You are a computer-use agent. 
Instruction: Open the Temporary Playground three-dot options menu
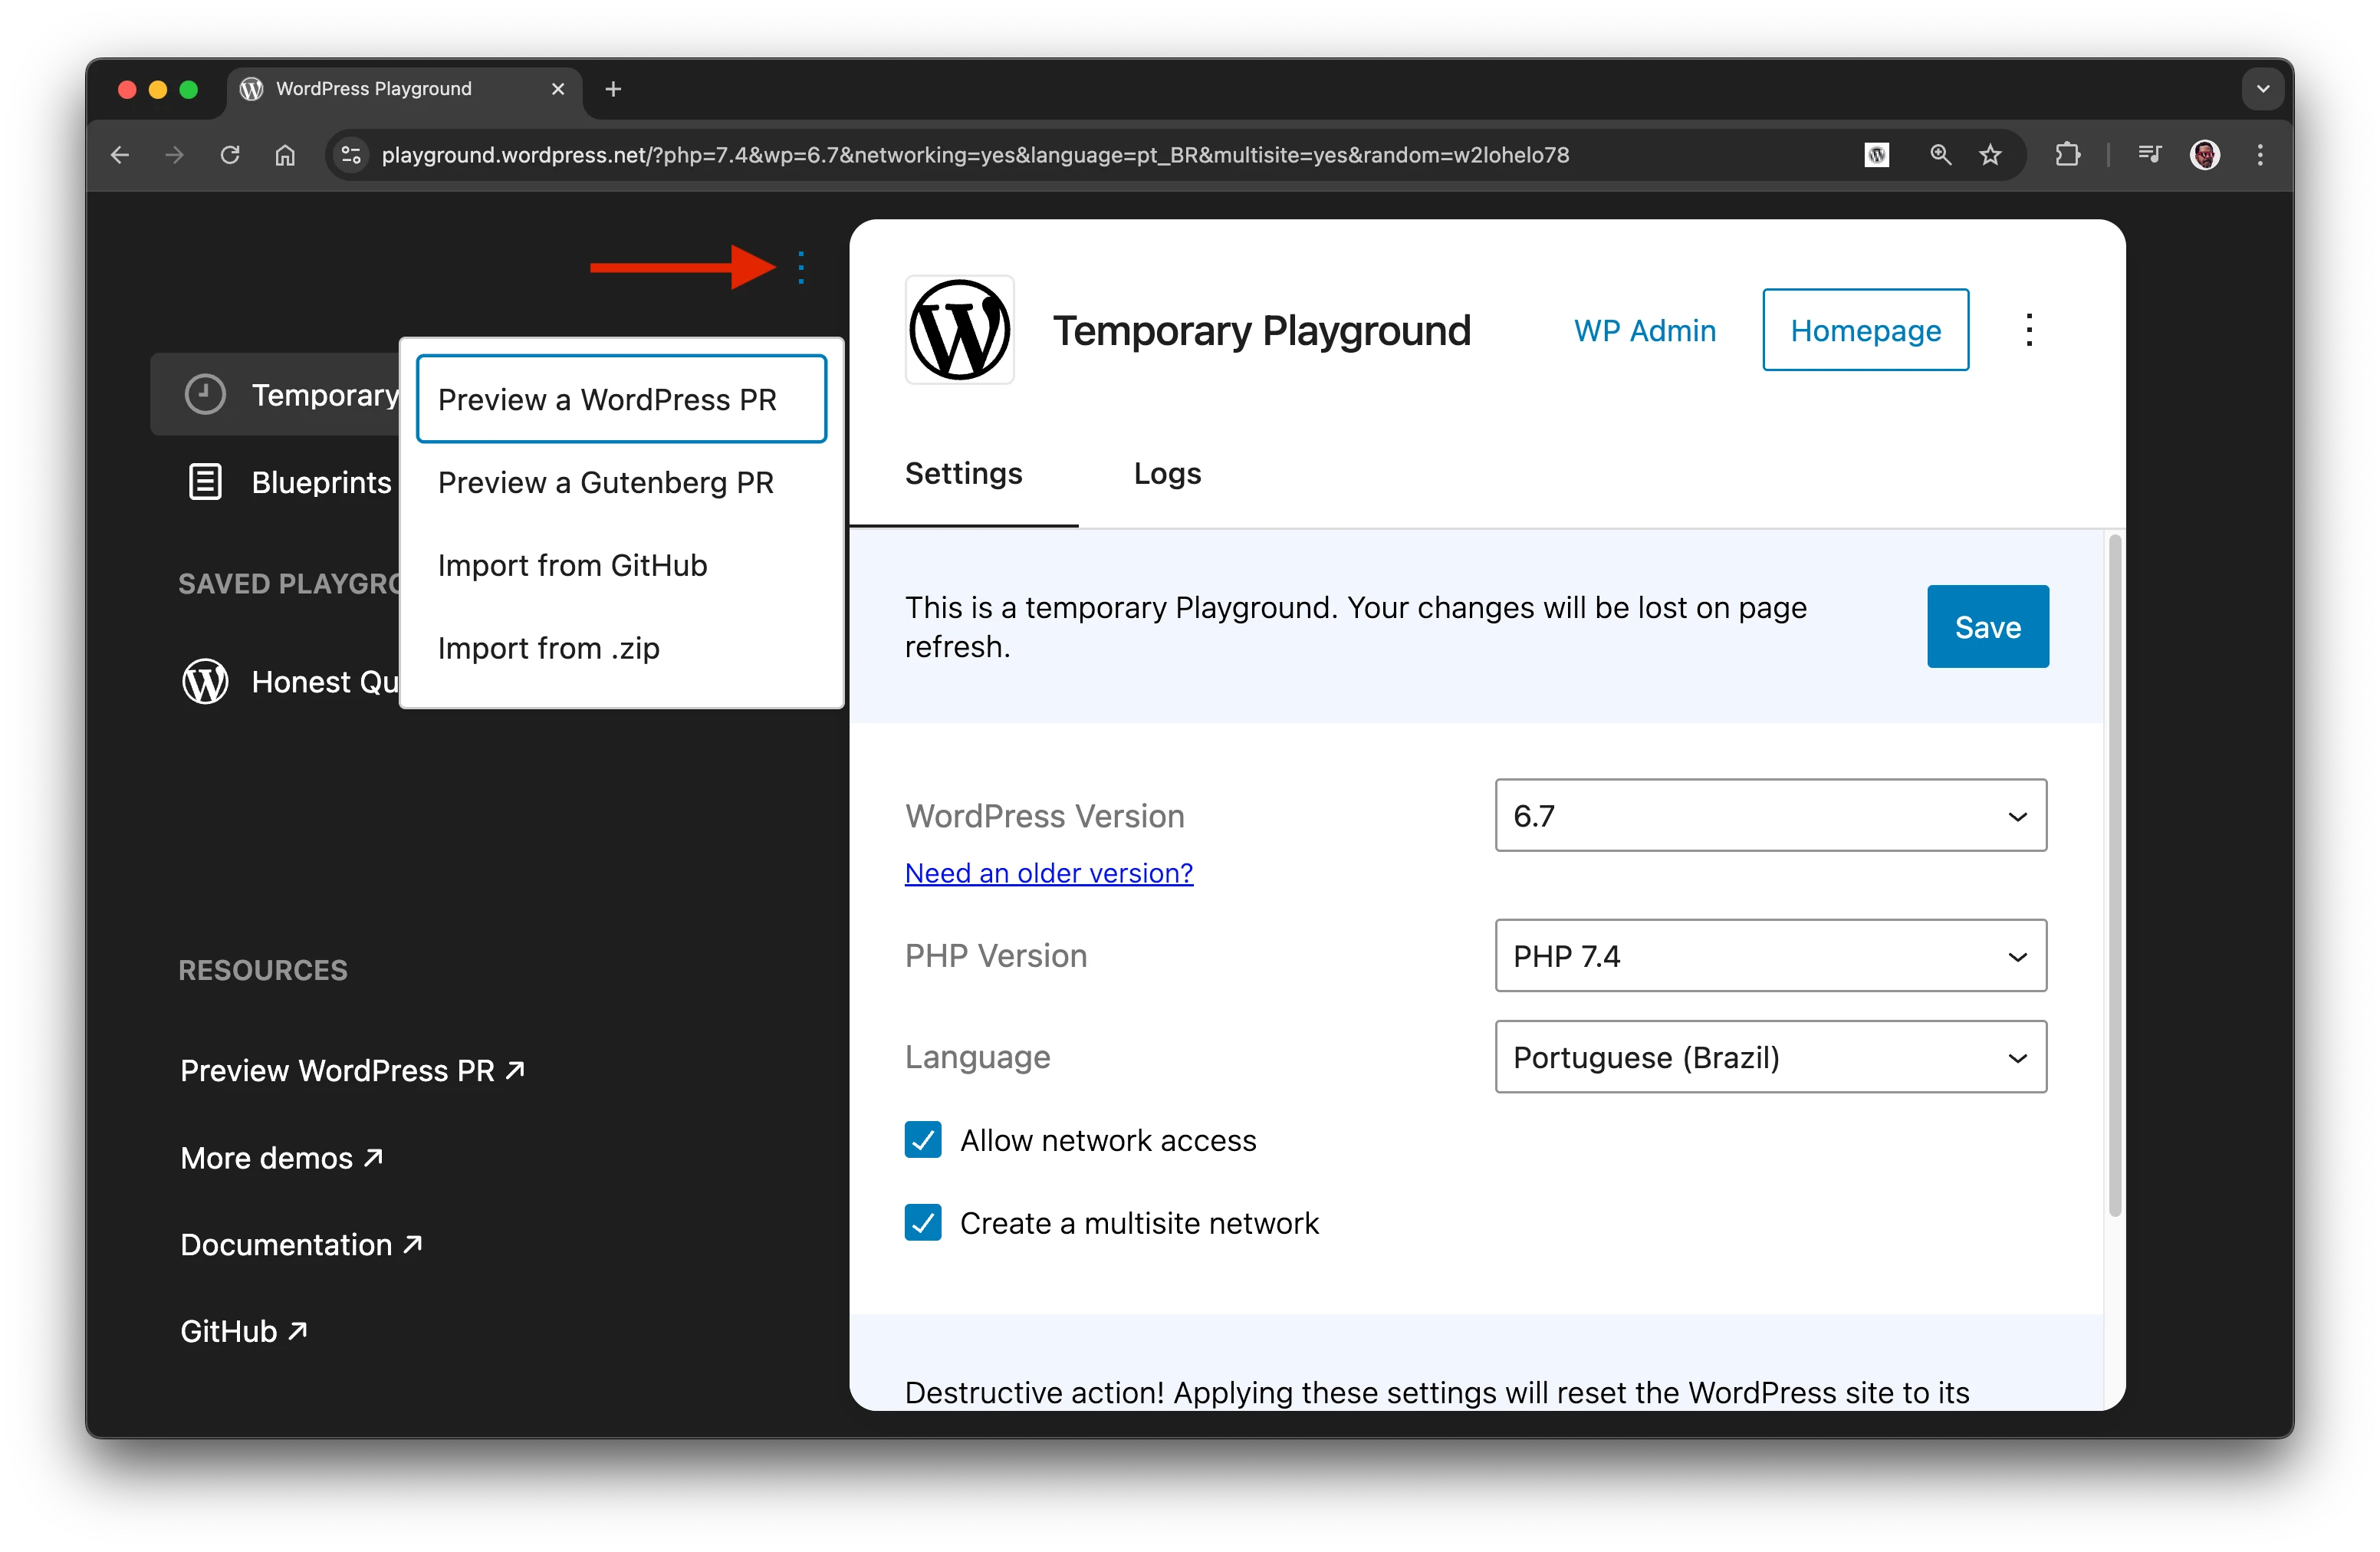[2028, 330]
